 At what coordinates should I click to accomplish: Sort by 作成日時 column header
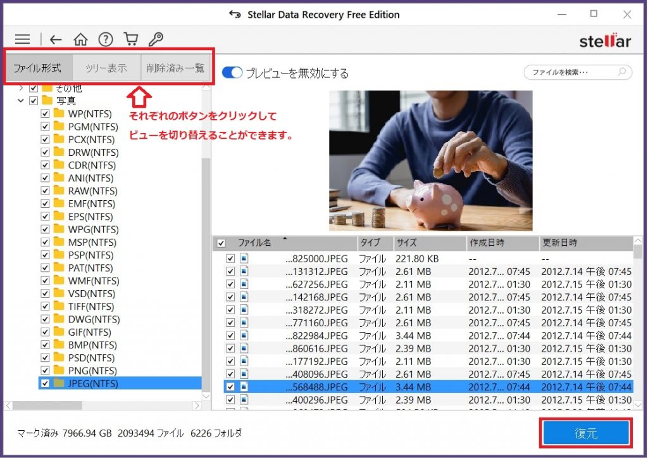click(502, 243)
